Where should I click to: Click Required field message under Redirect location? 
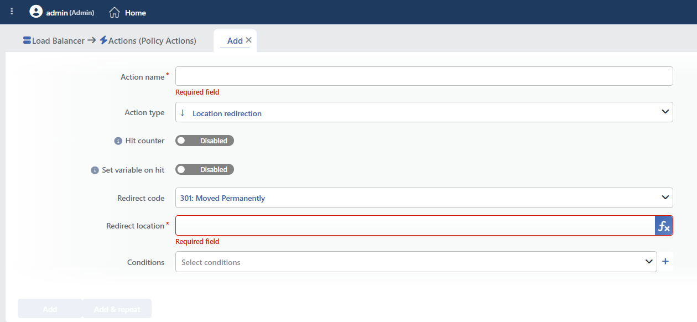(x=197, y=242)
